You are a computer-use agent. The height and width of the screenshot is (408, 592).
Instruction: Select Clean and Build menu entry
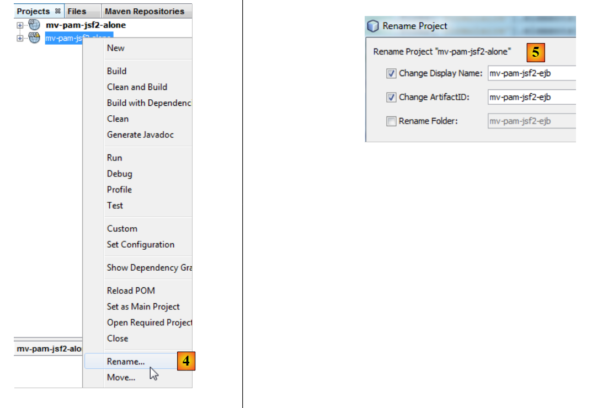pyautogui.click(x=137, y=87)
